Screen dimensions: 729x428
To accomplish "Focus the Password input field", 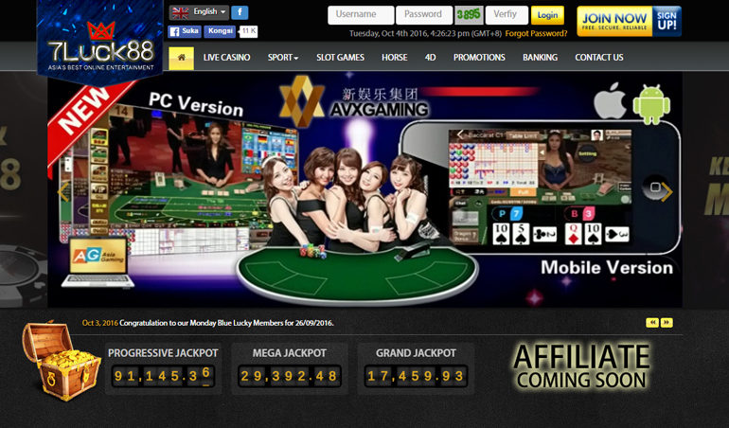I will coord(424,15).
